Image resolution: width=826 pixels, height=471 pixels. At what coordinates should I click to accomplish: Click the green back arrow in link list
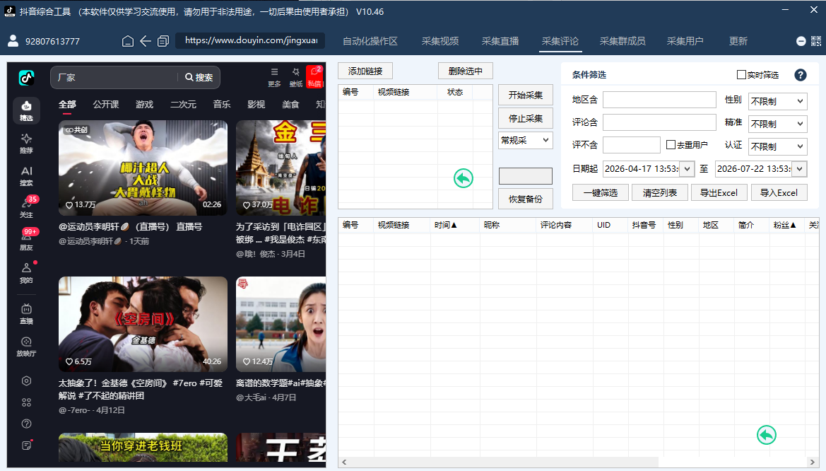tap(463, 178)
